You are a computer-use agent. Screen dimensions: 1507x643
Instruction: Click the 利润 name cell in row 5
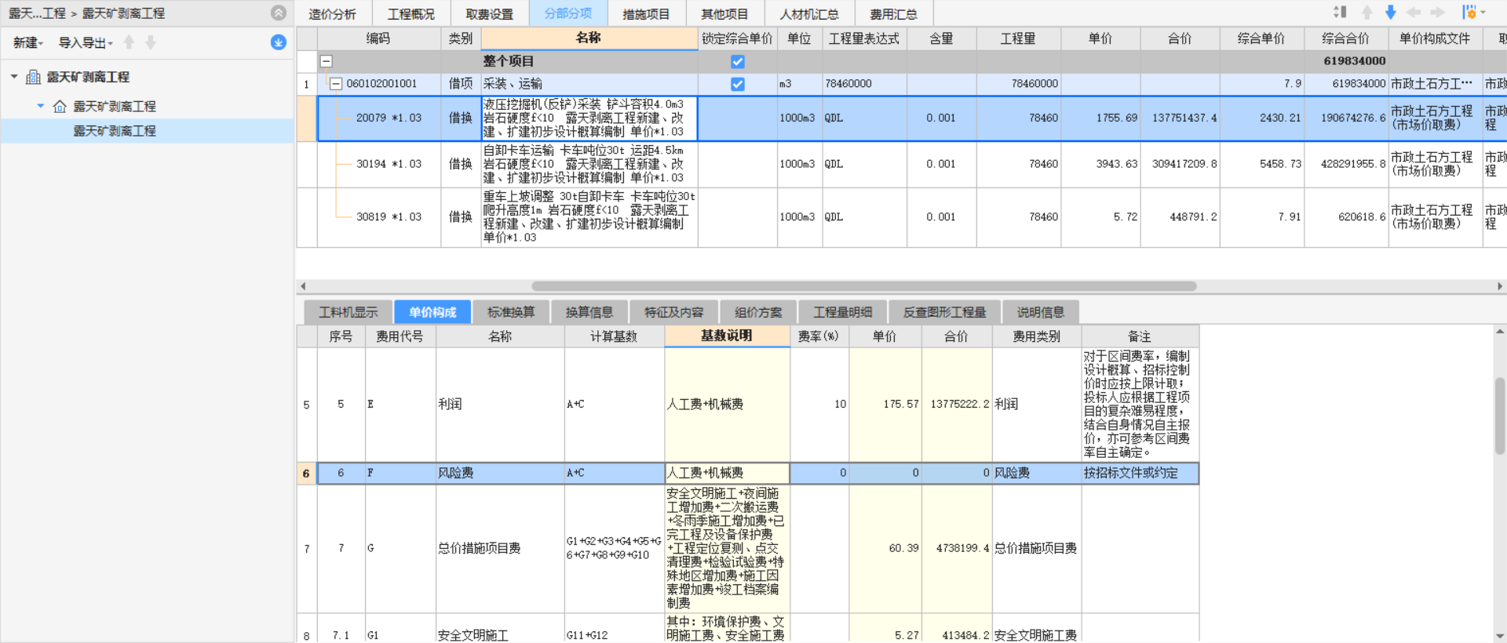click(500, 405)
